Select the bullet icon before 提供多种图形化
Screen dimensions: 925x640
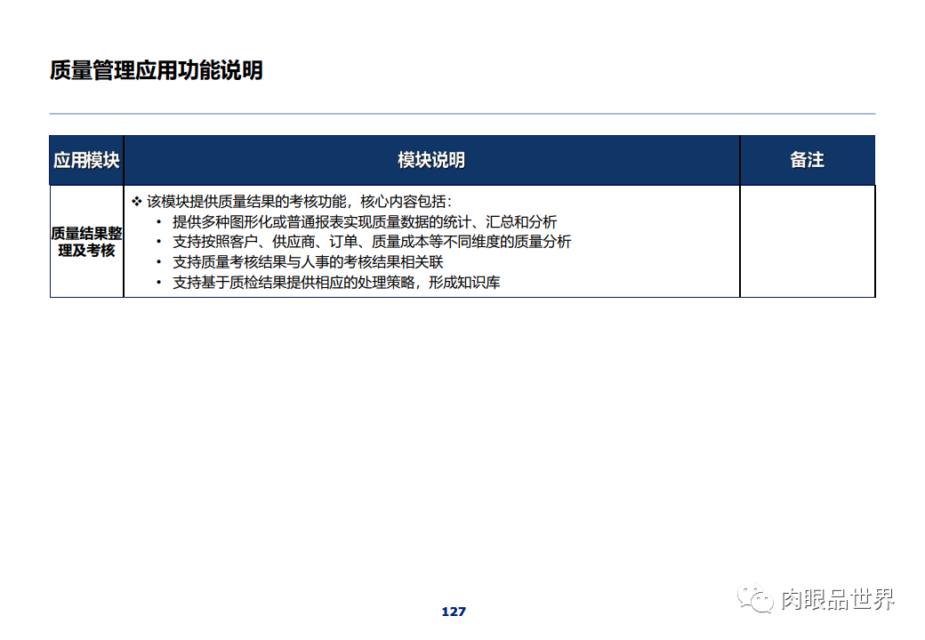pyautogui.click(x=160, y=221)
